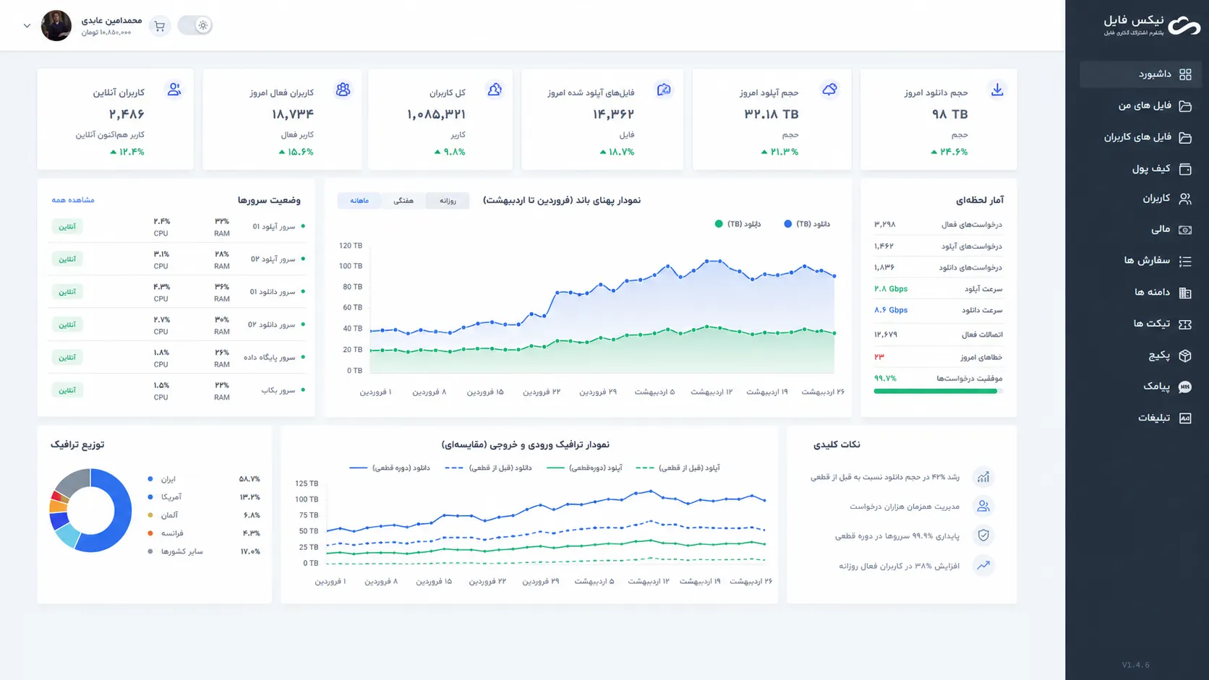
Task: Click مشاهده همه link in servers panel
Action: pos(73,200)
